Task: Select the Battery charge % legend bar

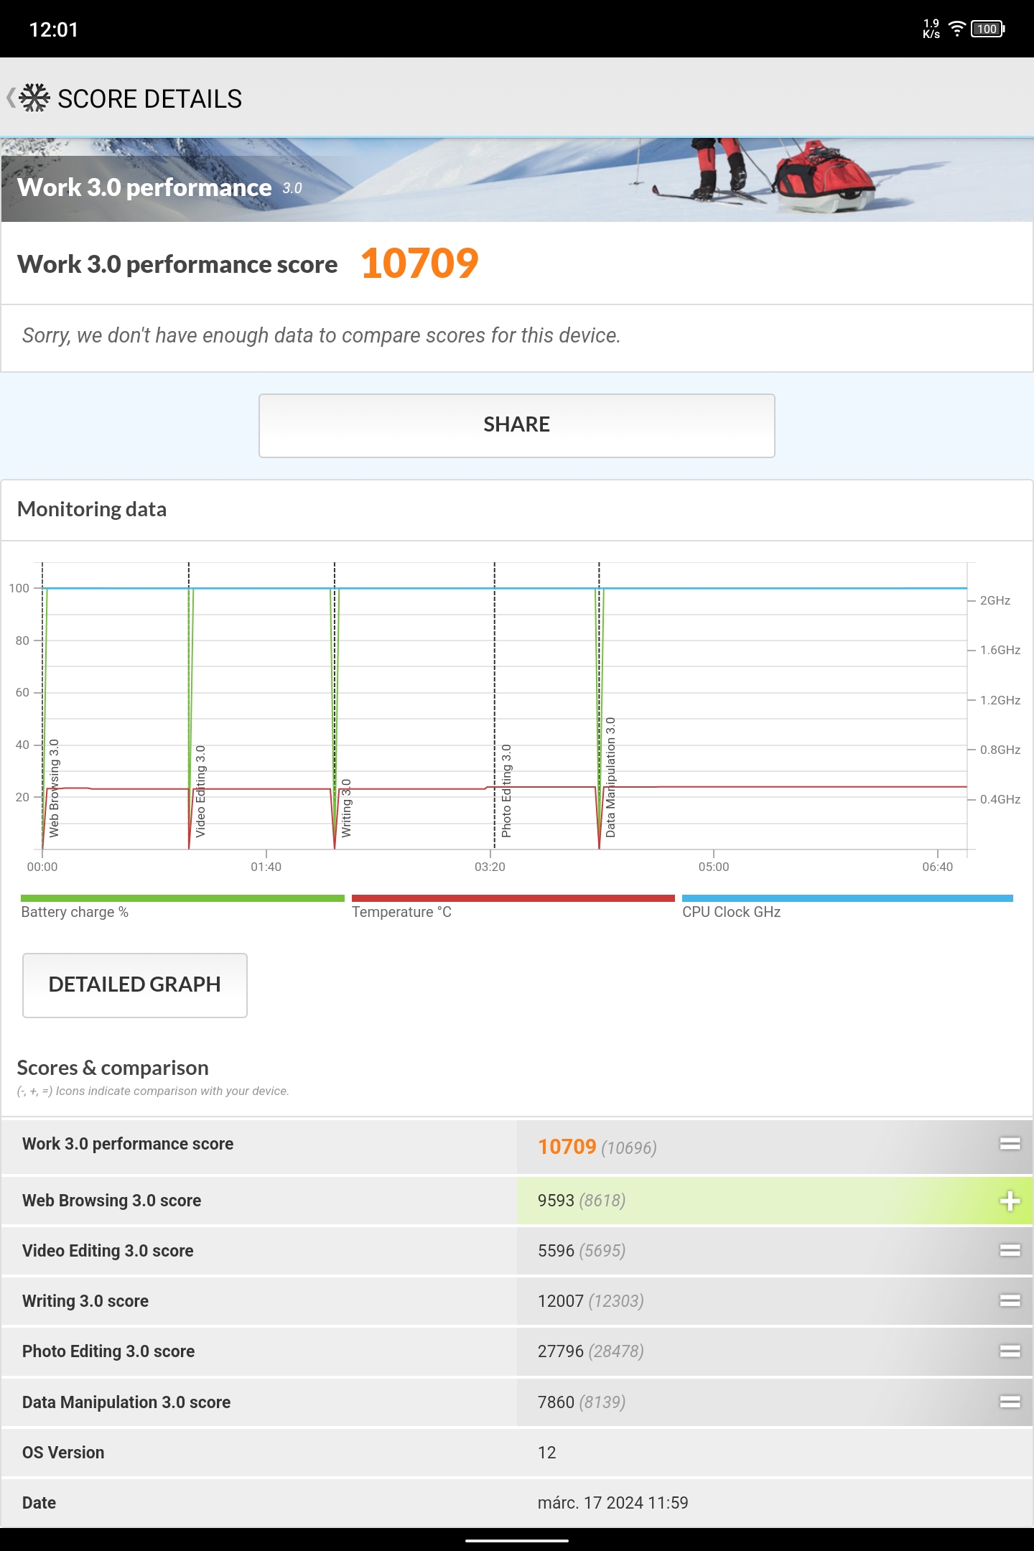Action: coord(182,898)
